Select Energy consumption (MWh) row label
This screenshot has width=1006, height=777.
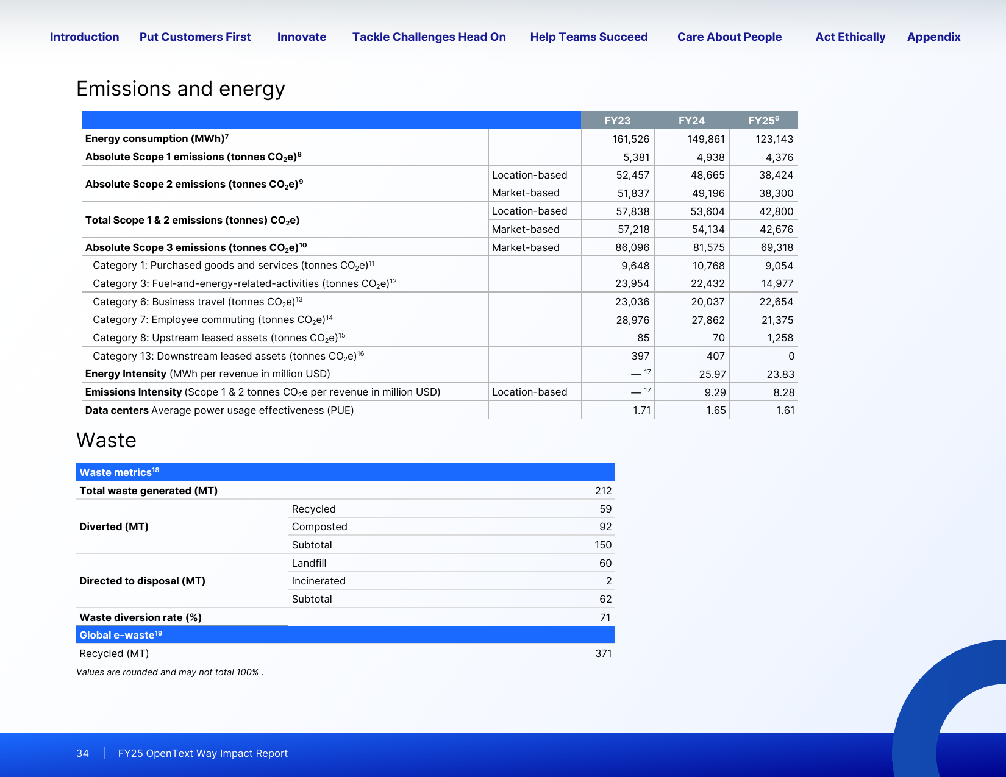157,138
